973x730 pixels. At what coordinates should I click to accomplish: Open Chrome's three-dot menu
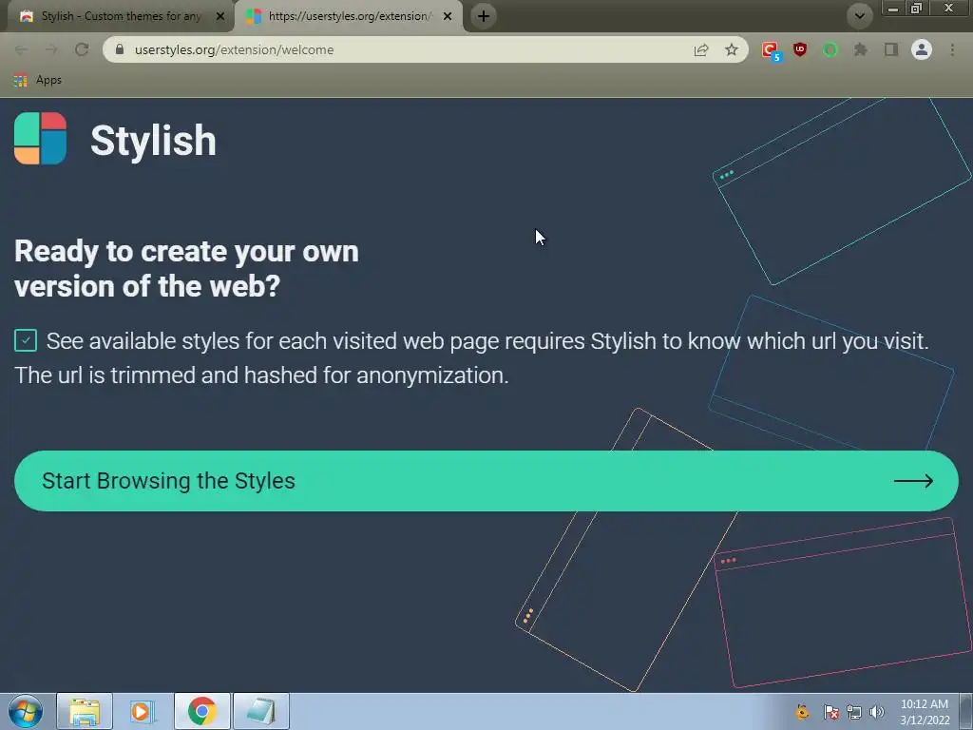[x=952, y=49]
